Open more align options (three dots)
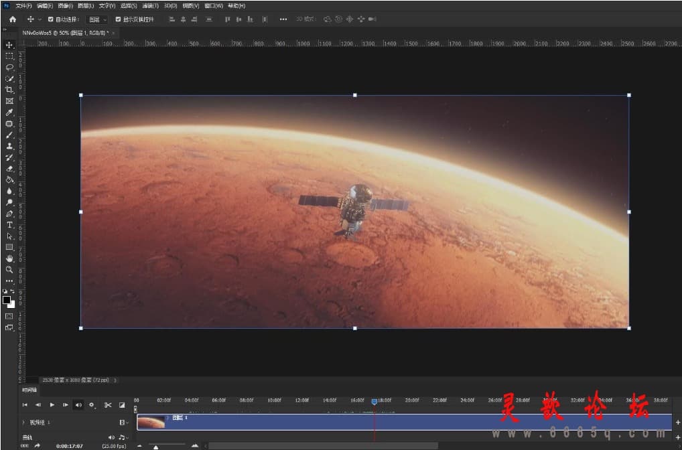The height and width of the screenshot is (450, 682). click(283, 19)
